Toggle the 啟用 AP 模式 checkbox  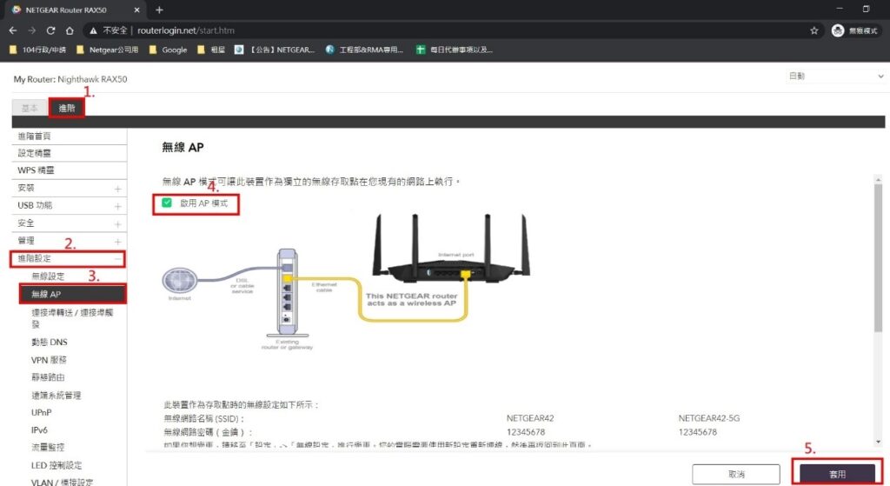pyautogui.click(x=167, y=203)
